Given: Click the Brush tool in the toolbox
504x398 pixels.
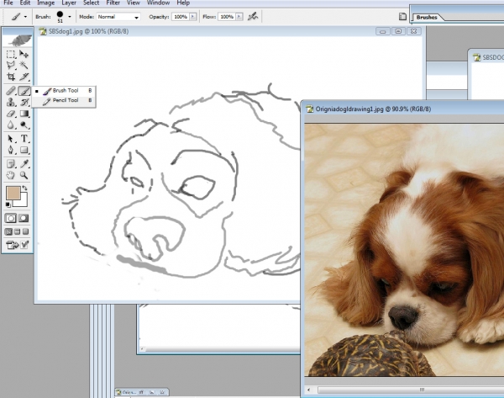Looking at the screenshot, I should 24,91.
